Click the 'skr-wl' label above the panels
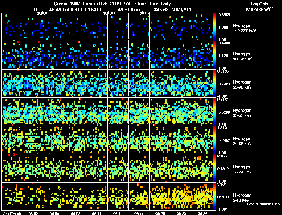 [146, 13]
